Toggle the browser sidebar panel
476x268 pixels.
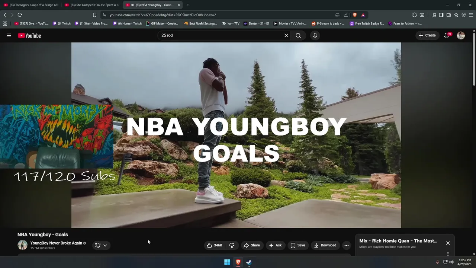[x=441, y=15]
